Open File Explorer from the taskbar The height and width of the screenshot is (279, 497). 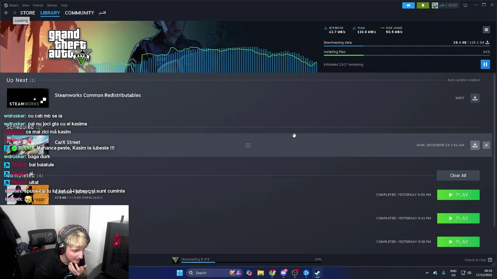pos(261,273)
